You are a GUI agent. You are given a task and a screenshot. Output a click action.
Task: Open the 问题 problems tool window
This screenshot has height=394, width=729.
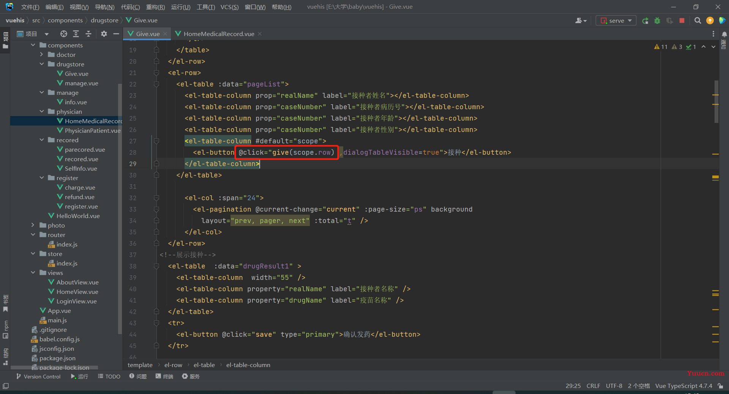(x=138, y=377)
